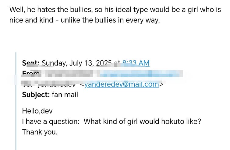Image resolution: width=230 pixels, height=150 pixels.
Task: Click the 'nice and kind' reply line
Action: tap(84, 20)
